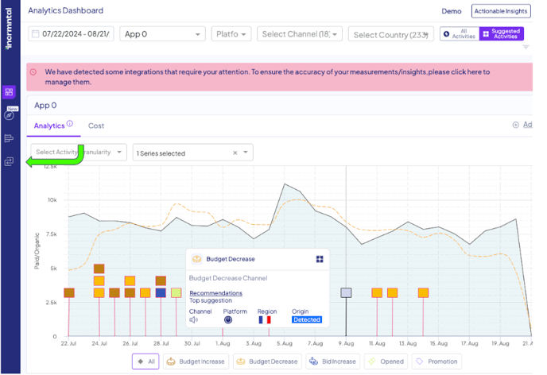Open the Select Country dropdown
Viewport: 547px width, 375px height.
(390, 34)
